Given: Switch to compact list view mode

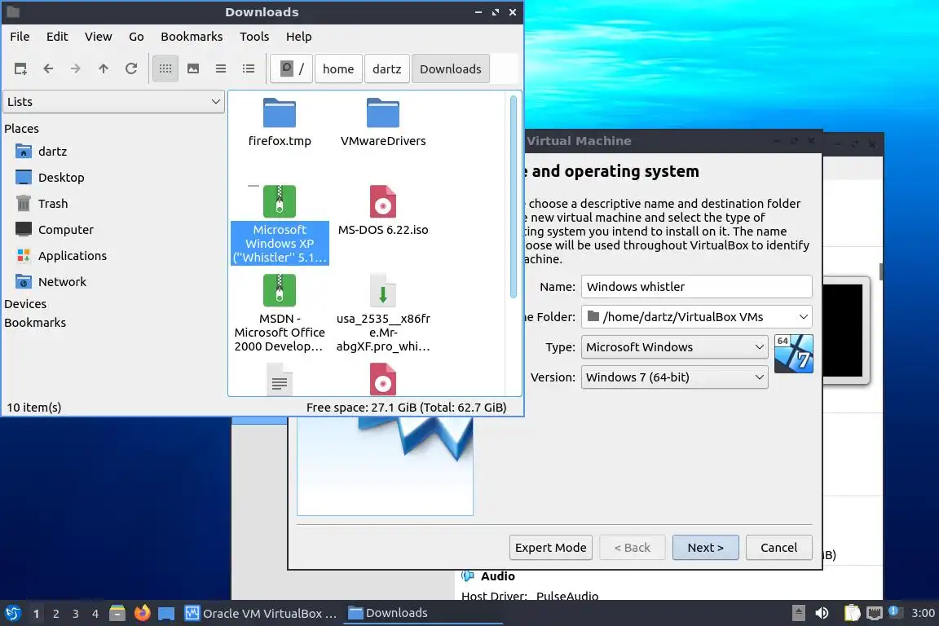Looking at the screenshot, I should (x=221, y=69).
